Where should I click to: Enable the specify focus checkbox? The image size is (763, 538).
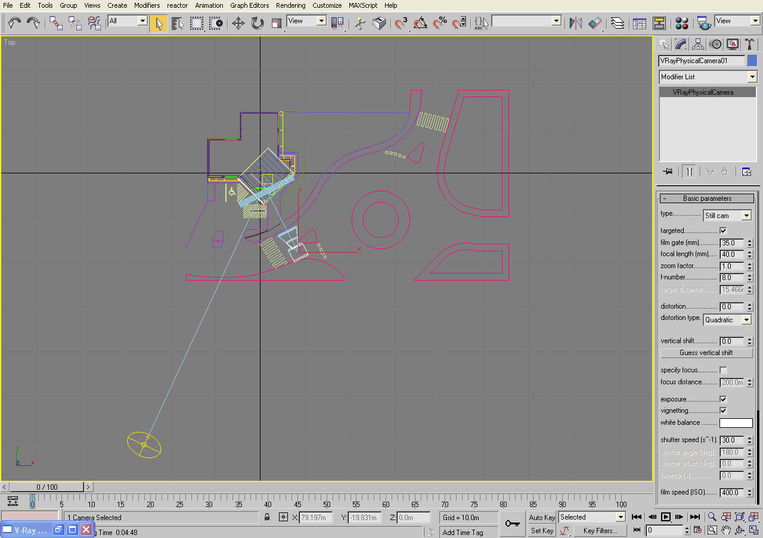tap(724, 370)
